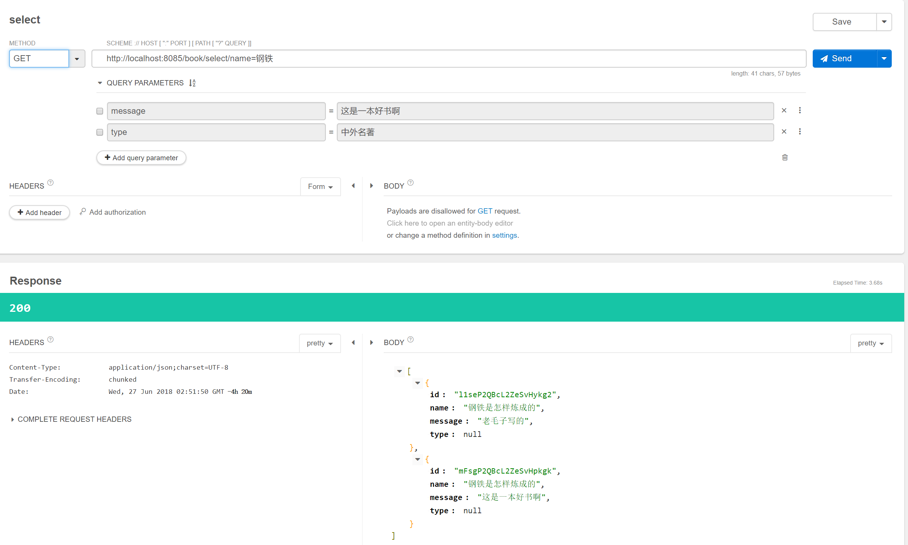908x545 pixels.
Task: Remove the type query parameter row
Action: (x=784, y=132)
